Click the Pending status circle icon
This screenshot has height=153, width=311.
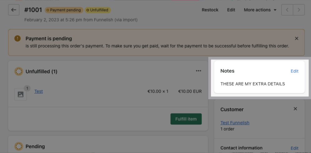click(x=19, y=146)
